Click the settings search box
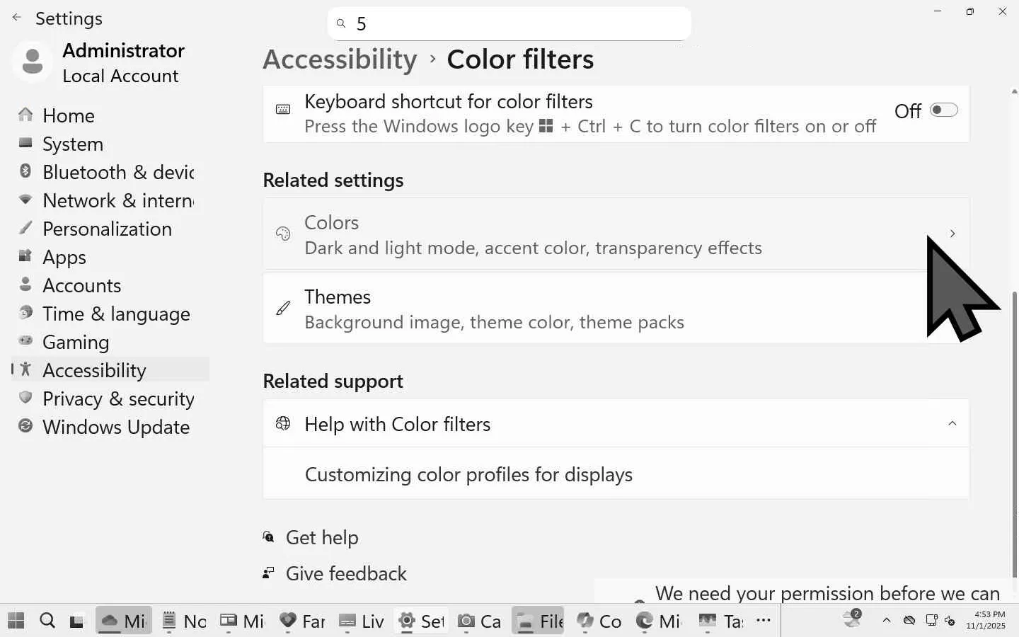The image size is (1019, 637). [x=509, y=24]
